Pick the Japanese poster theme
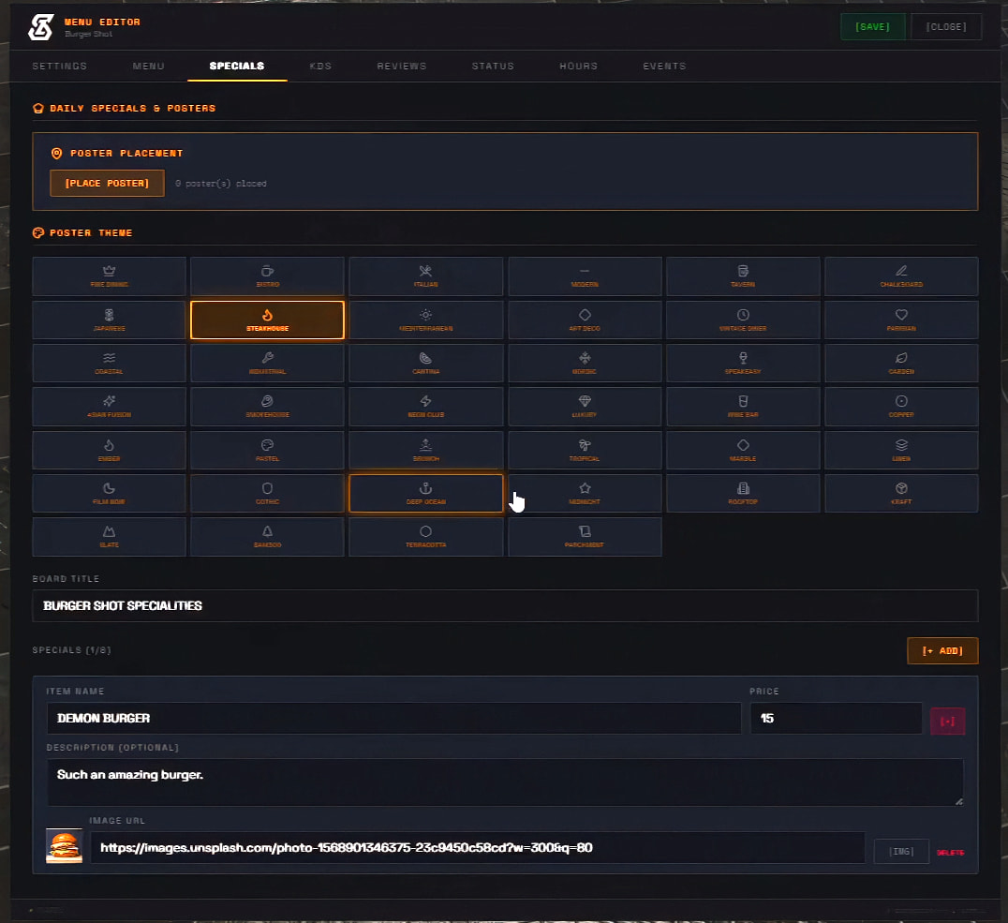Image resolution: width=1008 pixels, height=923 pixels. (110, 320)
